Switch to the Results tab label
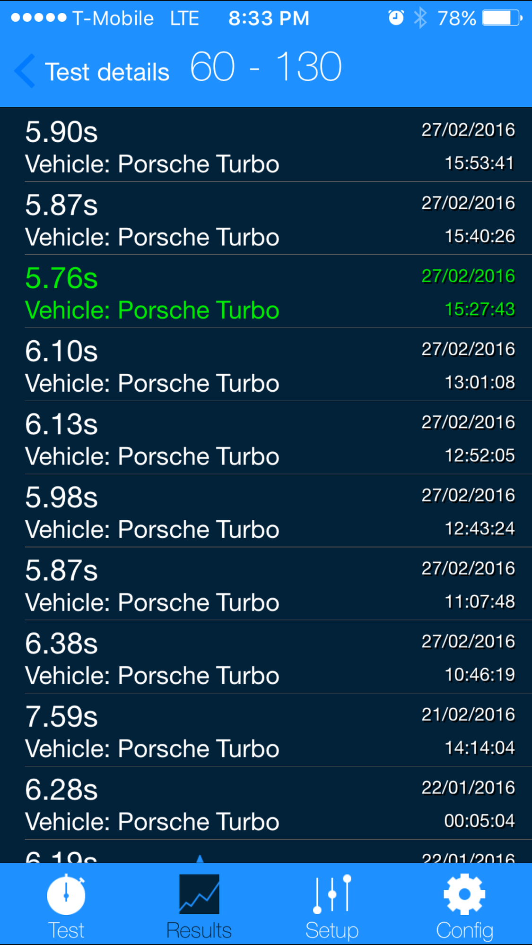 [x=199, y=931]
